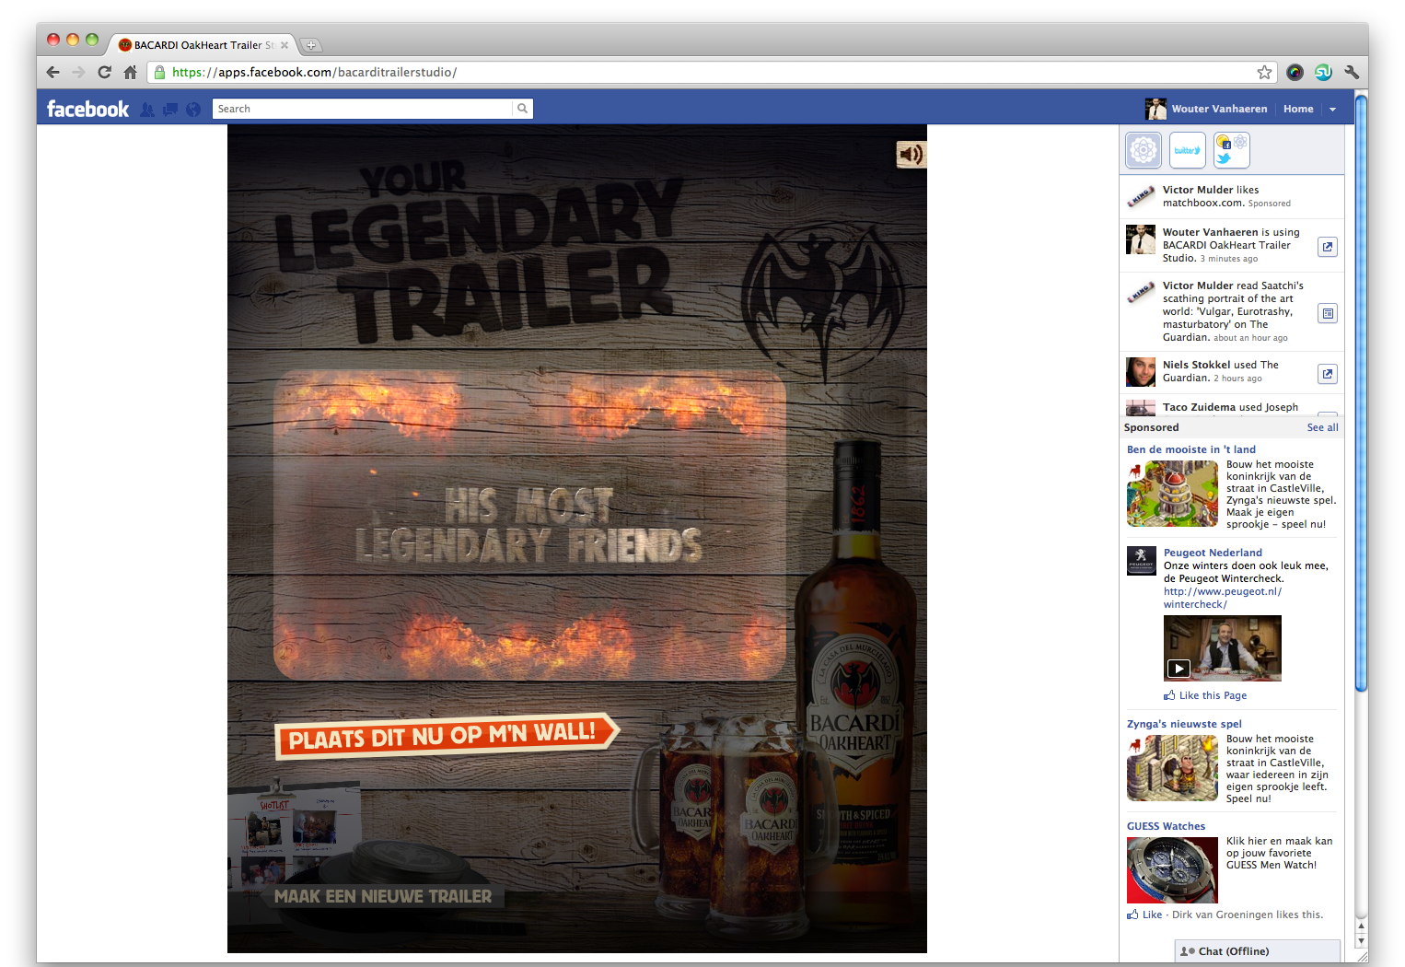
Task: Open the wrench settings menu
Action: point(1352,72)
